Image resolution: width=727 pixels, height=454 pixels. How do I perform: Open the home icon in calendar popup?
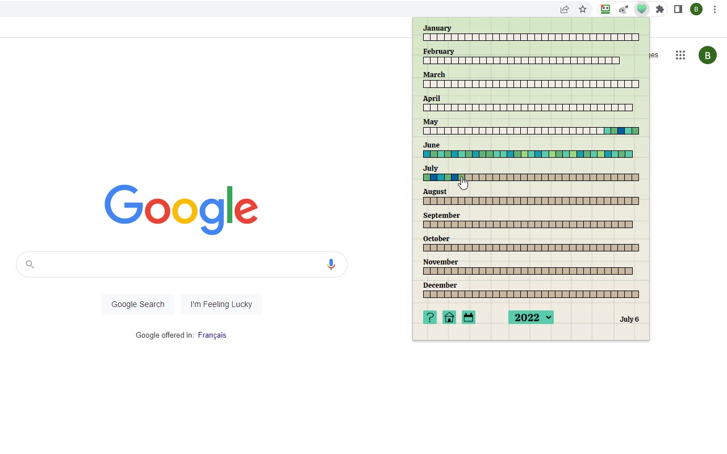point(449,317)
